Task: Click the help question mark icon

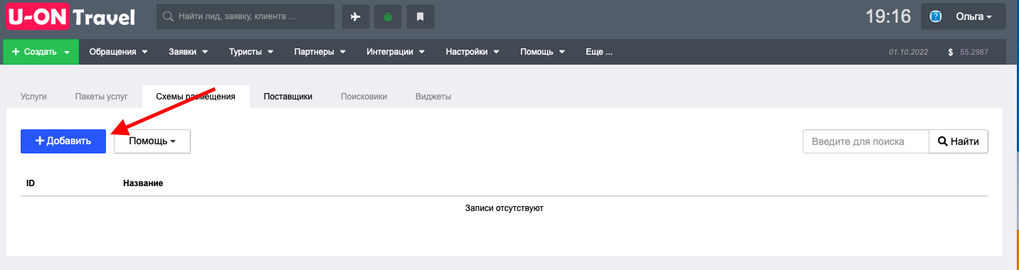Action: (x=936, y=16)
